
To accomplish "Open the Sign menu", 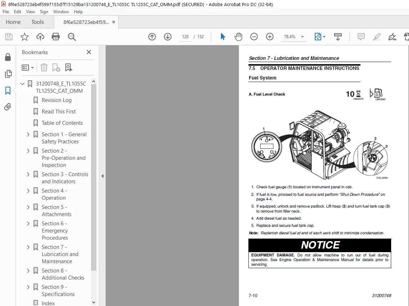I will tap(44, 12).
